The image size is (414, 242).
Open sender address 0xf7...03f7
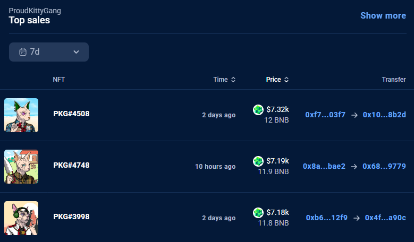coord(325,115)
